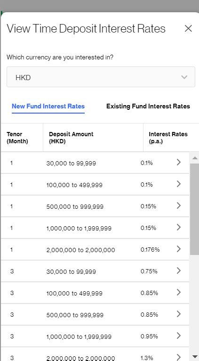The image size is (199, 361).
Task: Open chevron for 1-month 100,000 to 499,999 row
Action: [x=179, y=184]
